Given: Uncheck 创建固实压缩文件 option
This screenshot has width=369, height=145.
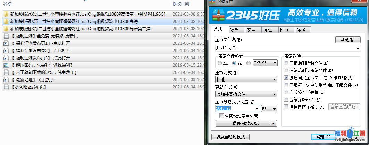Looking at the screenshot, I should click(x=286, y=78).
